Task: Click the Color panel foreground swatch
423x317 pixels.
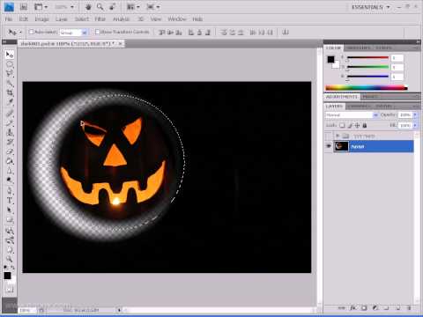Action: point(330,60)
